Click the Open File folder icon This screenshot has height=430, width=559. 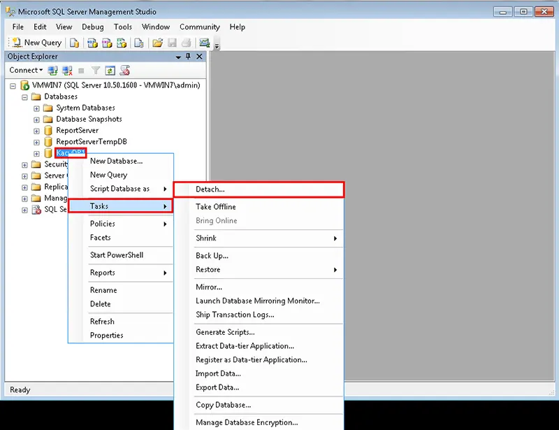[x=157, y=43]
